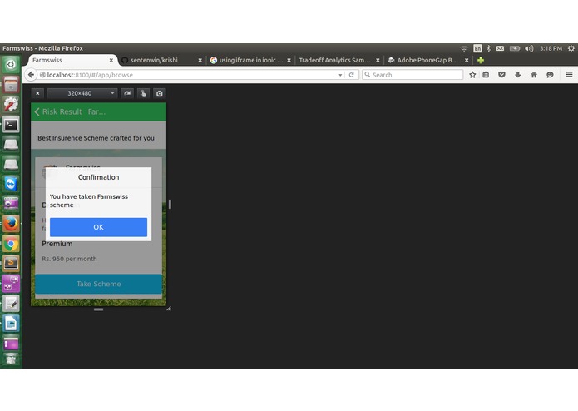Image resolution: width=578 pixels, height=411 pixels.
Task: Switch to the Farmswiss tab
Action: (x=70, y=60)
